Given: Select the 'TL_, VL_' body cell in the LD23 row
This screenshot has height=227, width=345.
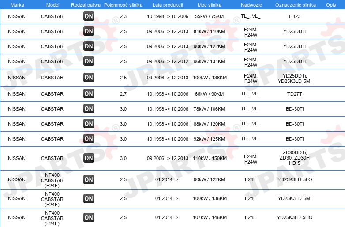Looking at the screenshot, I should pyautogui.click(x=251, y=16).
